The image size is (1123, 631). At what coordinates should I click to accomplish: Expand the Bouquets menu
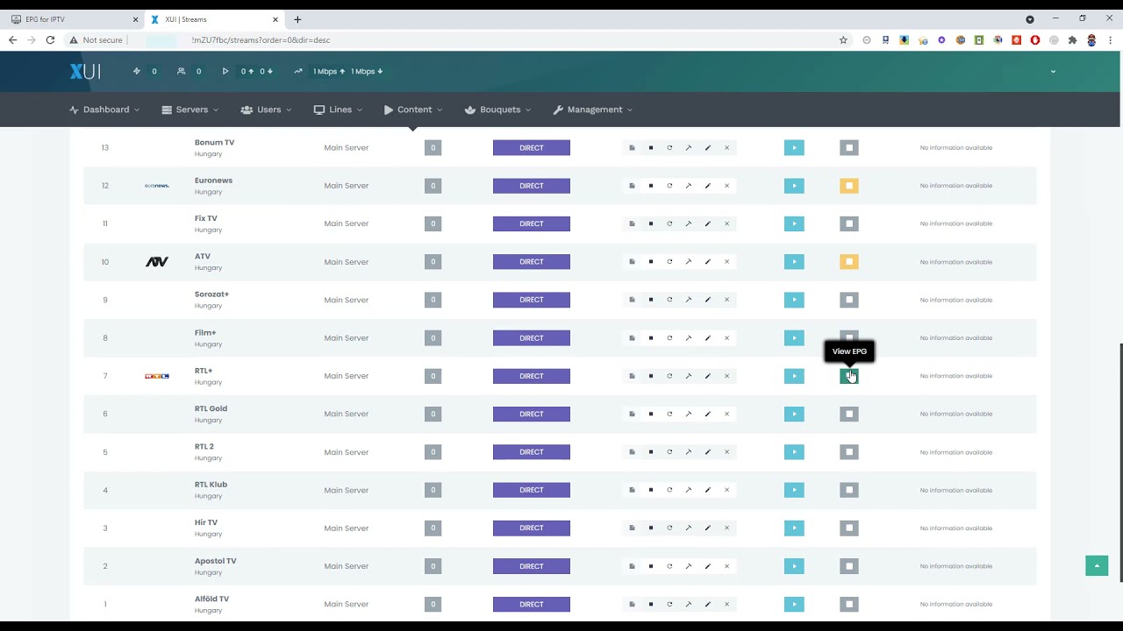(498, 110)
